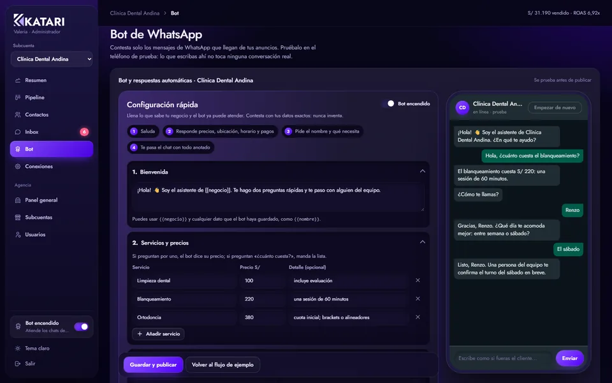The width and height of the screenshot is (612, 383).
Task: Remove the Limpieza dental service row
Action: [418, 281]
